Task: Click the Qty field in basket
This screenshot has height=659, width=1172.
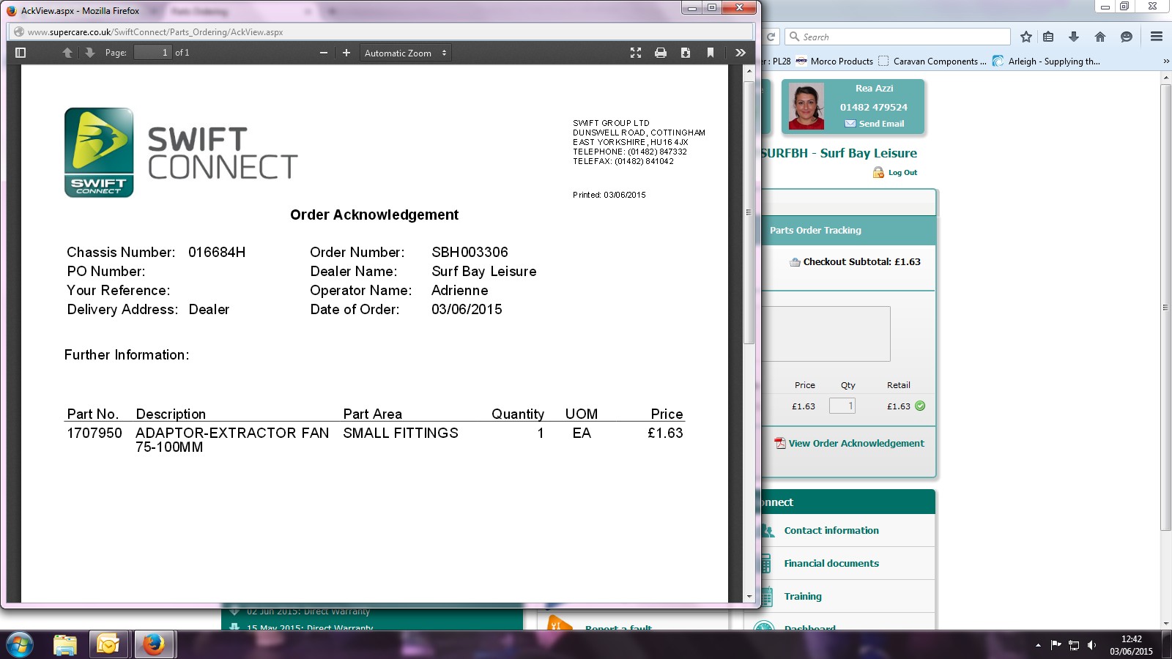Action: 842,406
